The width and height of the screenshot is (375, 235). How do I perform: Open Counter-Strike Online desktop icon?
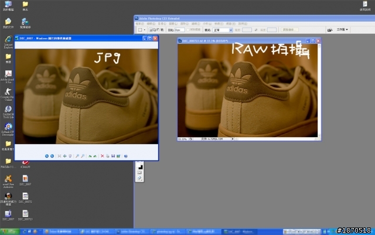tap(8, 94)
